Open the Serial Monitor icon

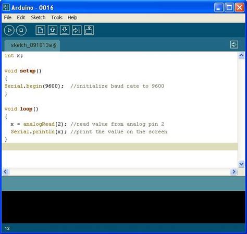click(89, 30)
